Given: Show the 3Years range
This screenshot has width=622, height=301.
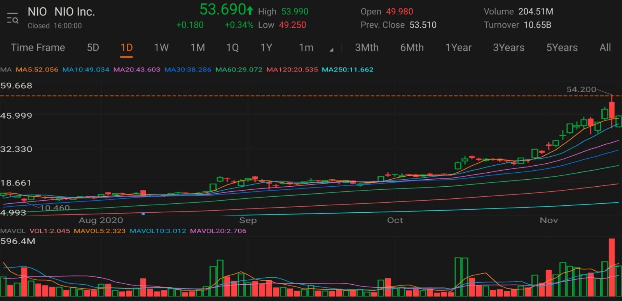Looking at the screenshot, I should coord(509,47).
